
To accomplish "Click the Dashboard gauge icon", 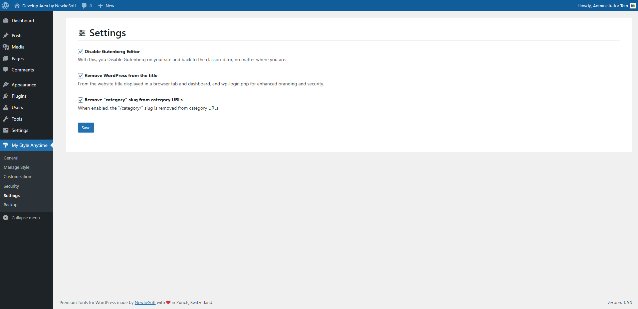I will (x=6, y=21).
